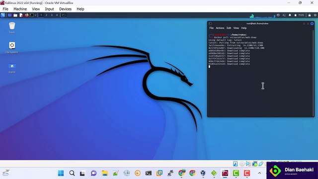This screenshot has width=318, height=179.
Task: Open the terminal Help menu
Action: coord(244,28)
